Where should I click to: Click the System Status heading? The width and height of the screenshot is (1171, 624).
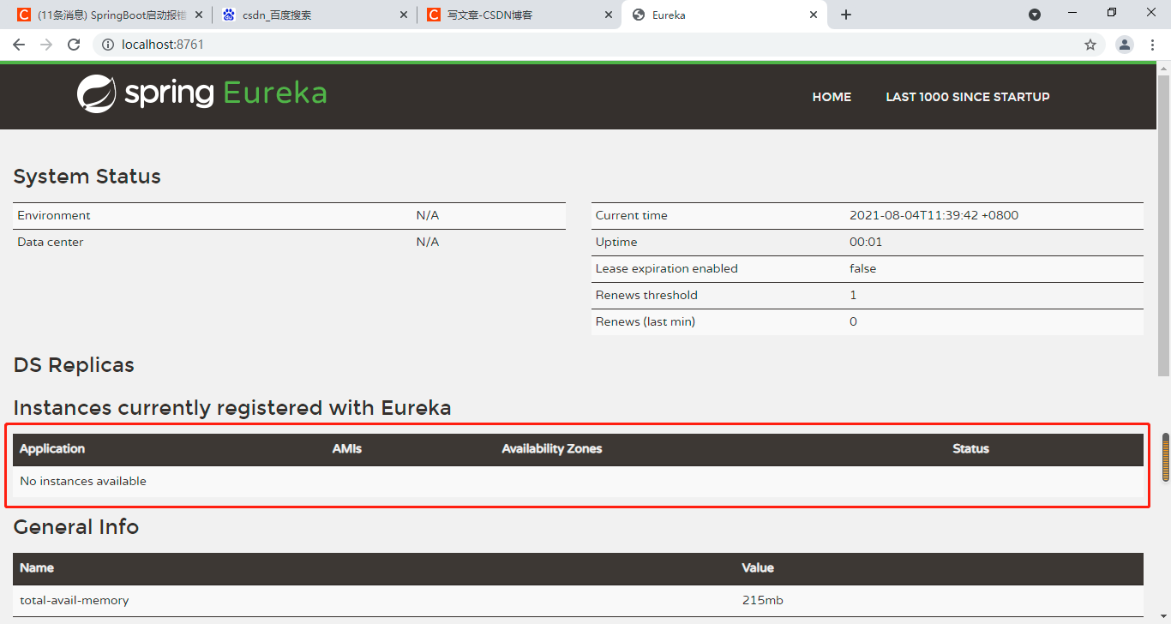click(87, 177)
